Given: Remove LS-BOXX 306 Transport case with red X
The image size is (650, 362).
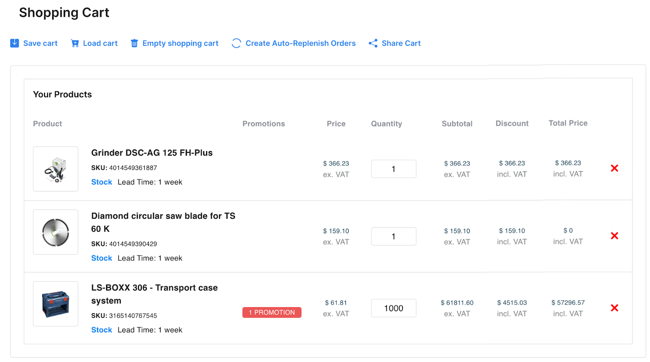Looking at the screenshot, I should 614,308.
